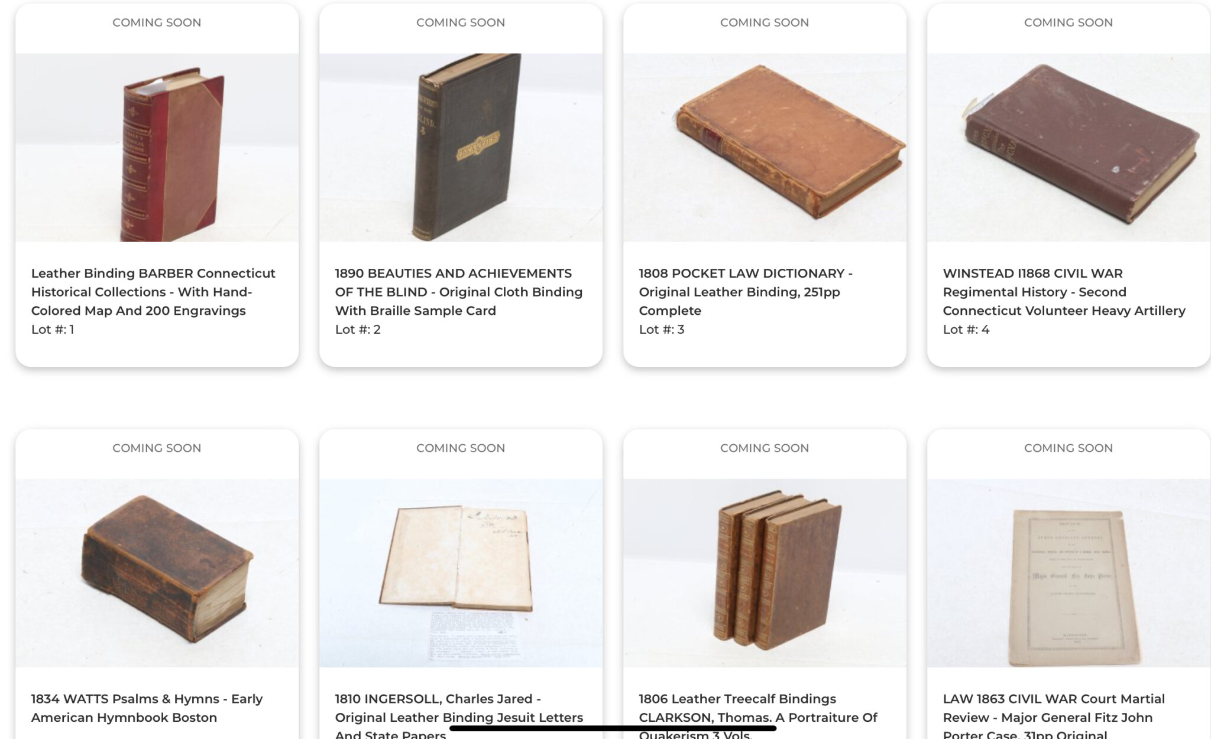Viewport: 1211px width, 739px height.
Task: Open the BARBER Connecticut Historical Collections book photo
Action: pos(157,147)
